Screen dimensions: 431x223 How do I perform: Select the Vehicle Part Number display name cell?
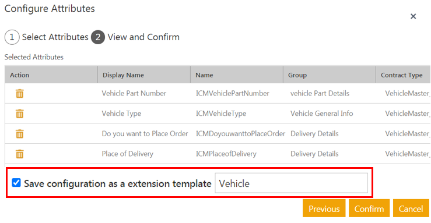click(134, 94)
